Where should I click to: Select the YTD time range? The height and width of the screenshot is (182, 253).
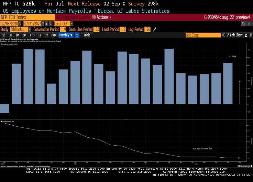click(x=32, y=35)
